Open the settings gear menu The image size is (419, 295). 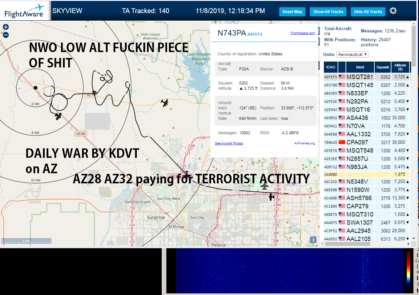click(x=393, y=11)
